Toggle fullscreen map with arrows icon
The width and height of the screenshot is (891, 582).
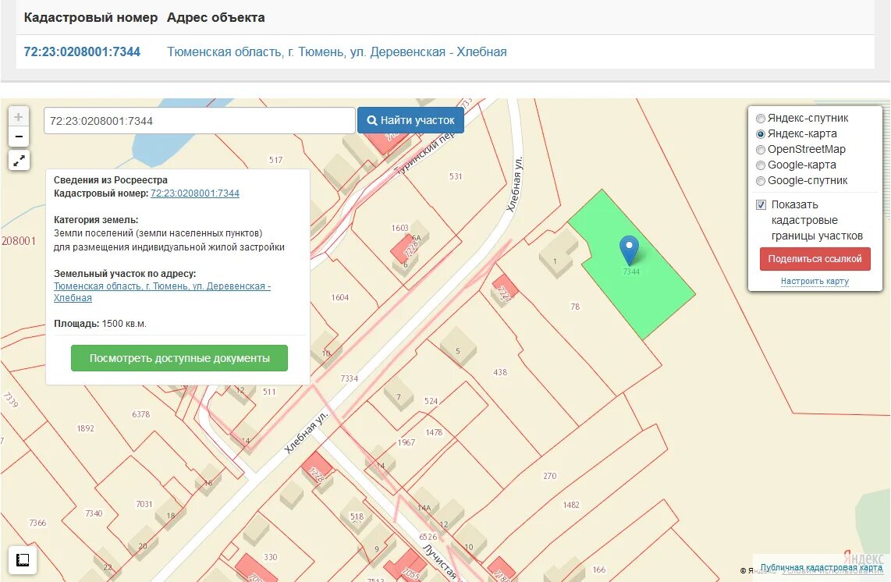tap(20, 160)
